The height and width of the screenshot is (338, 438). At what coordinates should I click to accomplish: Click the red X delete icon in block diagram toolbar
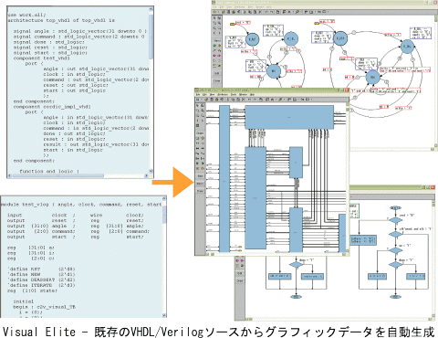[243, 100]
